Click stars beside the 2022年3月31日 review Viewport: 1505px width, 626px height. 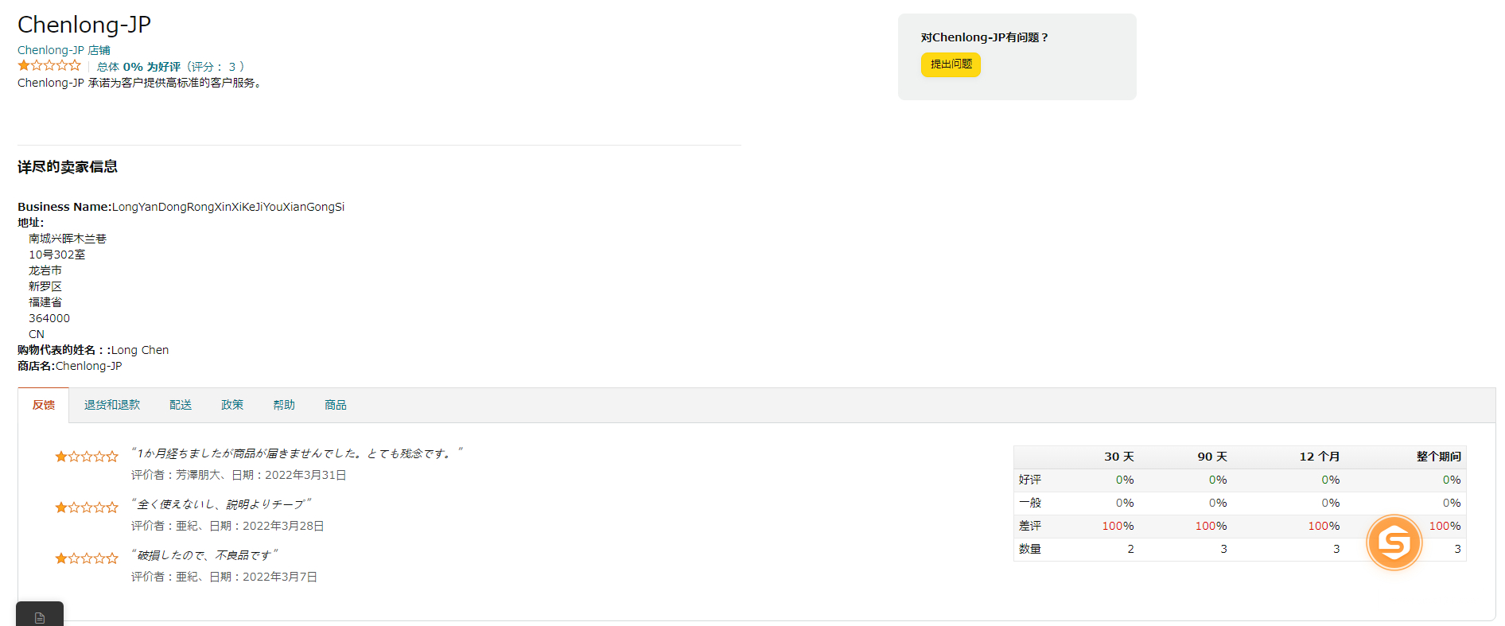pos(87,457)
